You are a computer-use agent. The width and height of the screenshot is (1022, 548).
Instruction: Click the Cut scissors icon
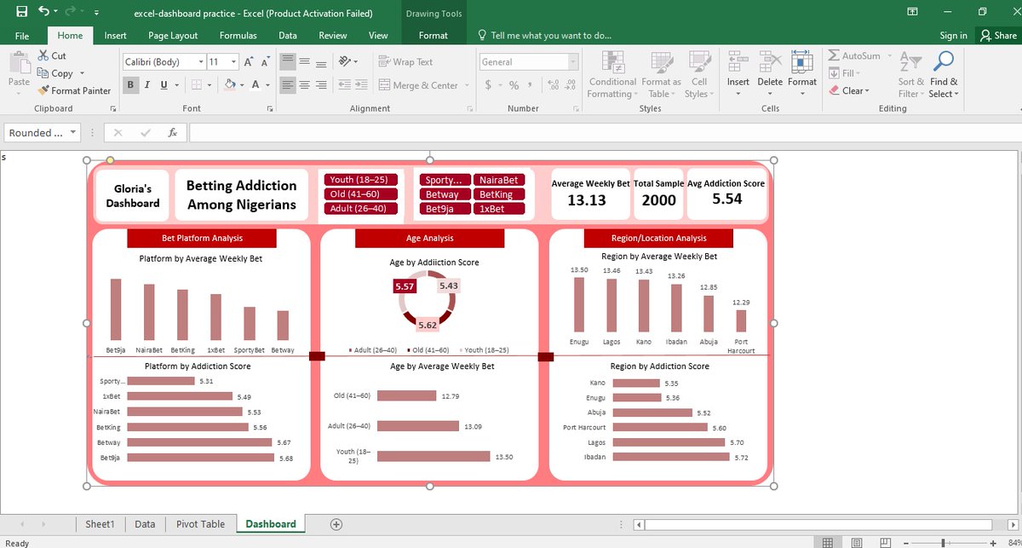pos(43,55)
